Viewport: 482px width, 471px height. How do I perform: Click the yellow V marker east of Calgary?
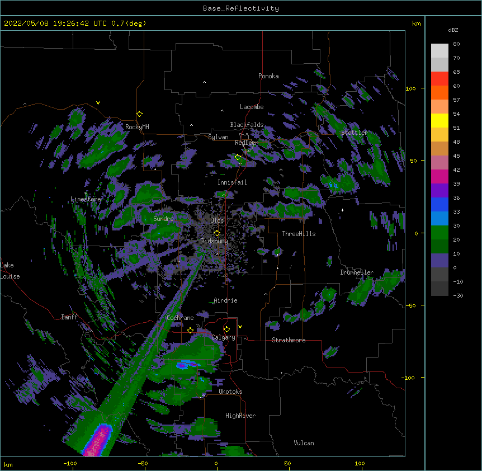coord(240,327)
